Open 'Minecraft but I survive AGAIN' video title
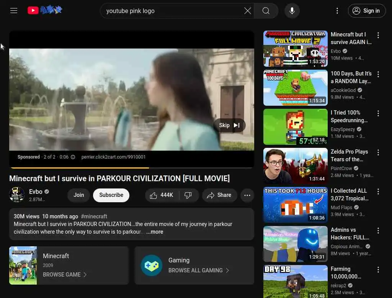 (x=351, y=38)
